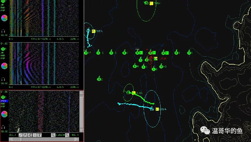Open the color wheel in the top sonar panel
This screenshot has width=251, height=142.
coord(4,18)
